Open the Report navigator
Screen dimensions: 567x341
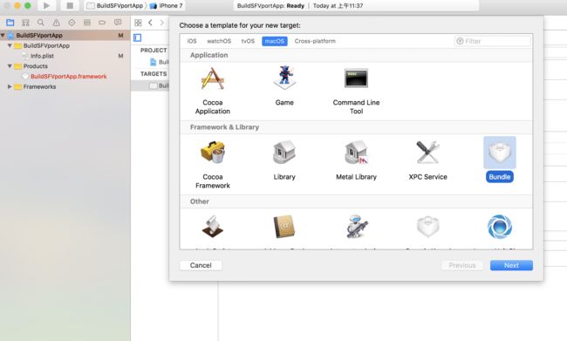[118, 23]
